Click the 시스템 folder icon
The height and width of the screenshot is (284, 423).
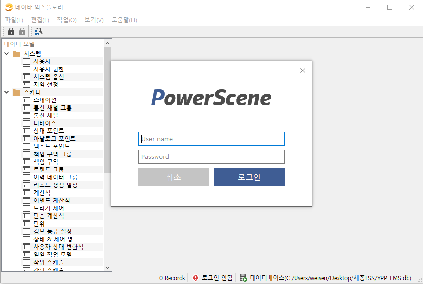point(17,54)
